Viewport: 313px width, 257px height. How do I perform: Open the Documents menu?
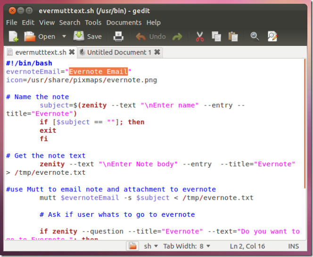coord(124,23)
